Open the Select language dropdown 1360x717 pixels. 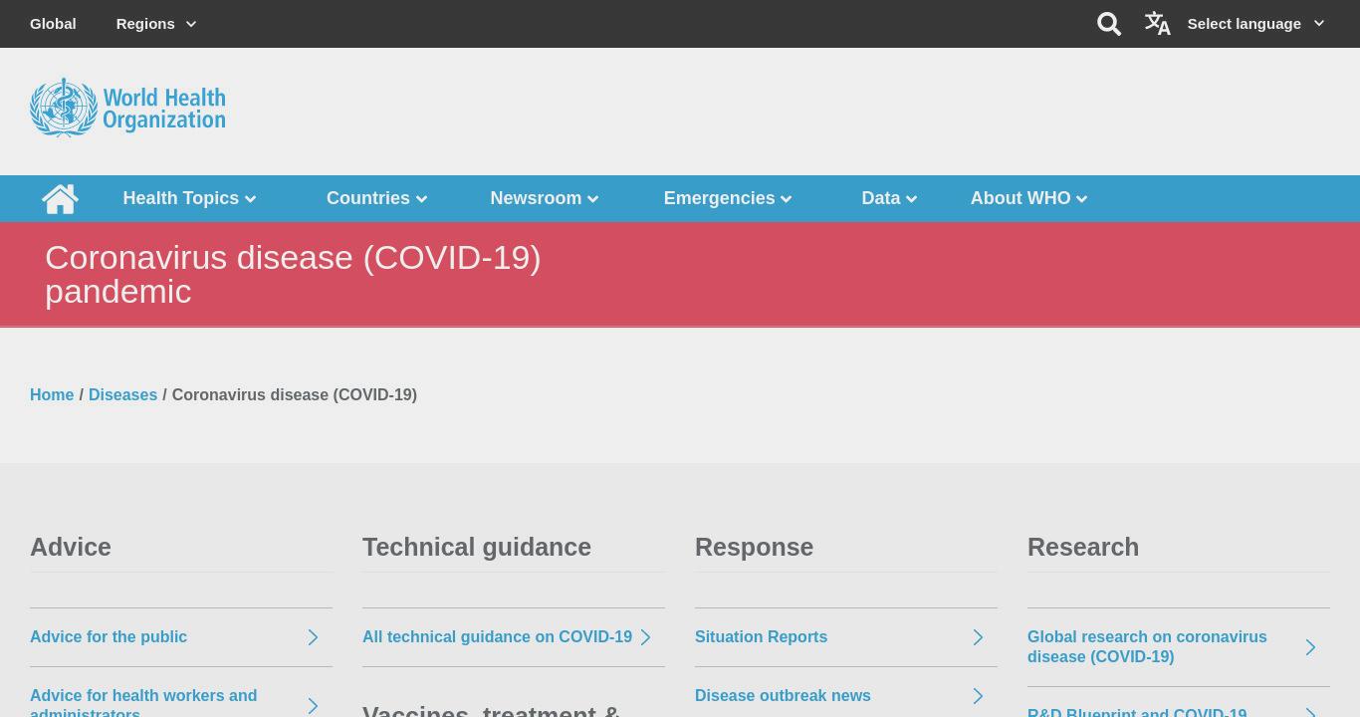coord(1255,24)
